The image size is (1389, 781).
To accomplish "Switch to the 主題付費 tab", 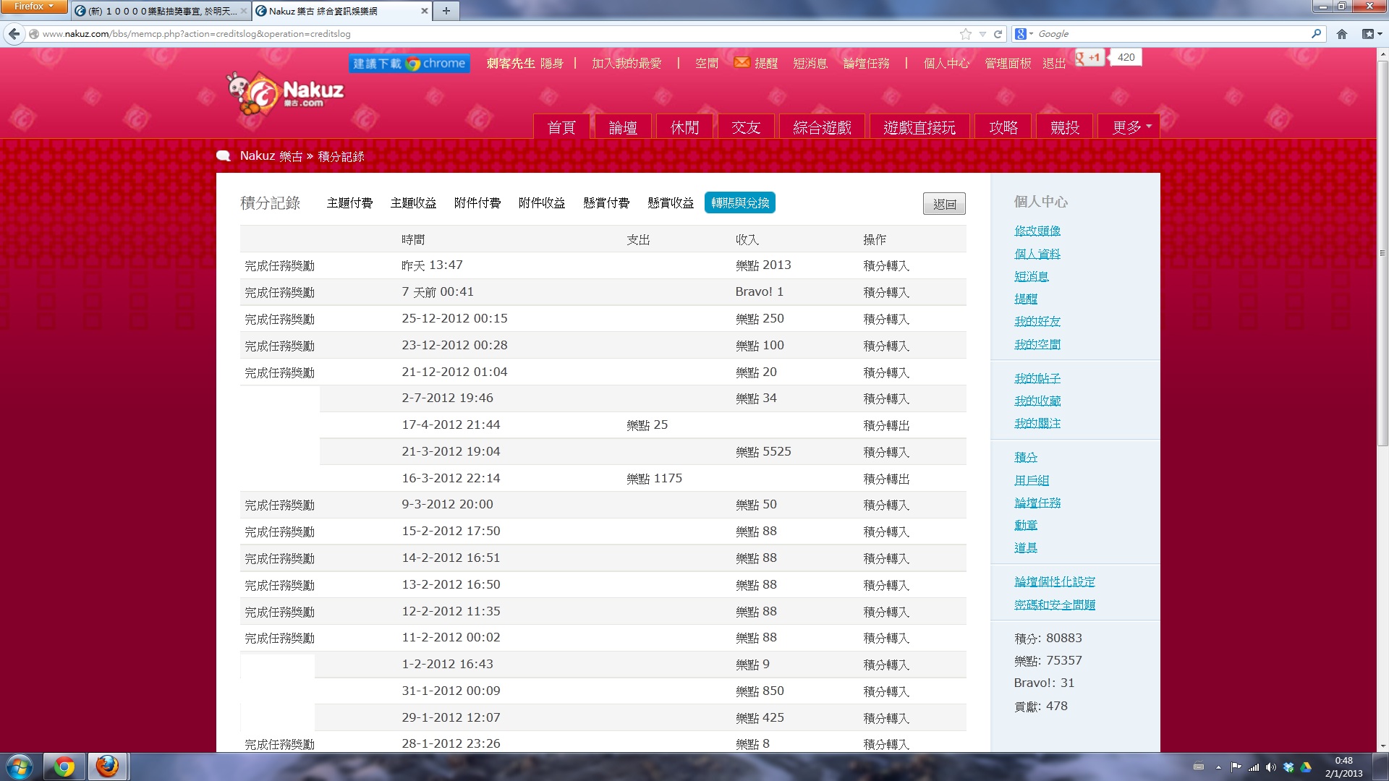I will click(x=349, y=203).
